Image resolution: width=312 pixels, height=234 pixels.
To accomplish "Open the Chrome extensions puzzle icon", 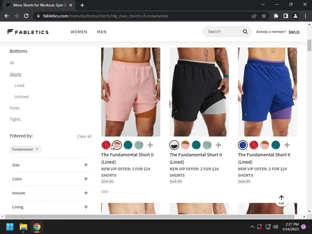I will tap(276, 16).
